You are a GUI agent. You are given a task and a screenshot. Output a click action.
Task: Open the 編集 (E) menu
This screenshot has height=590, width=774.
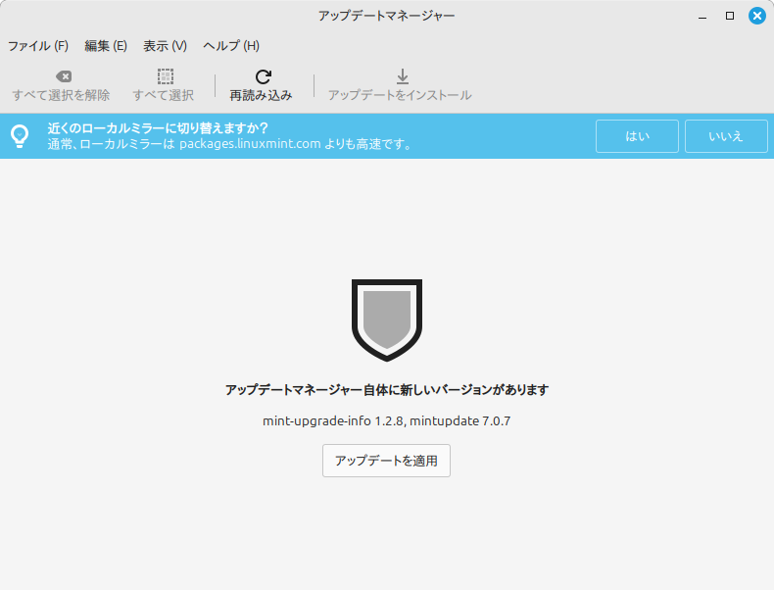tap(106, 46)
